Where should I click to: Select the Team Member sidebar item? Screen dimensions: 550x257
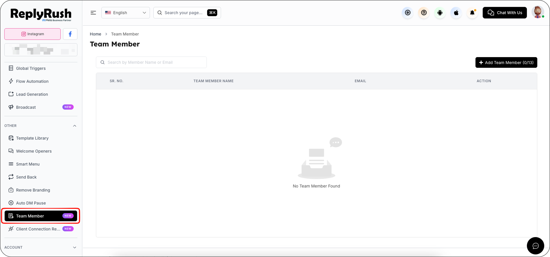pyautogui.click(x=41, y=216)
